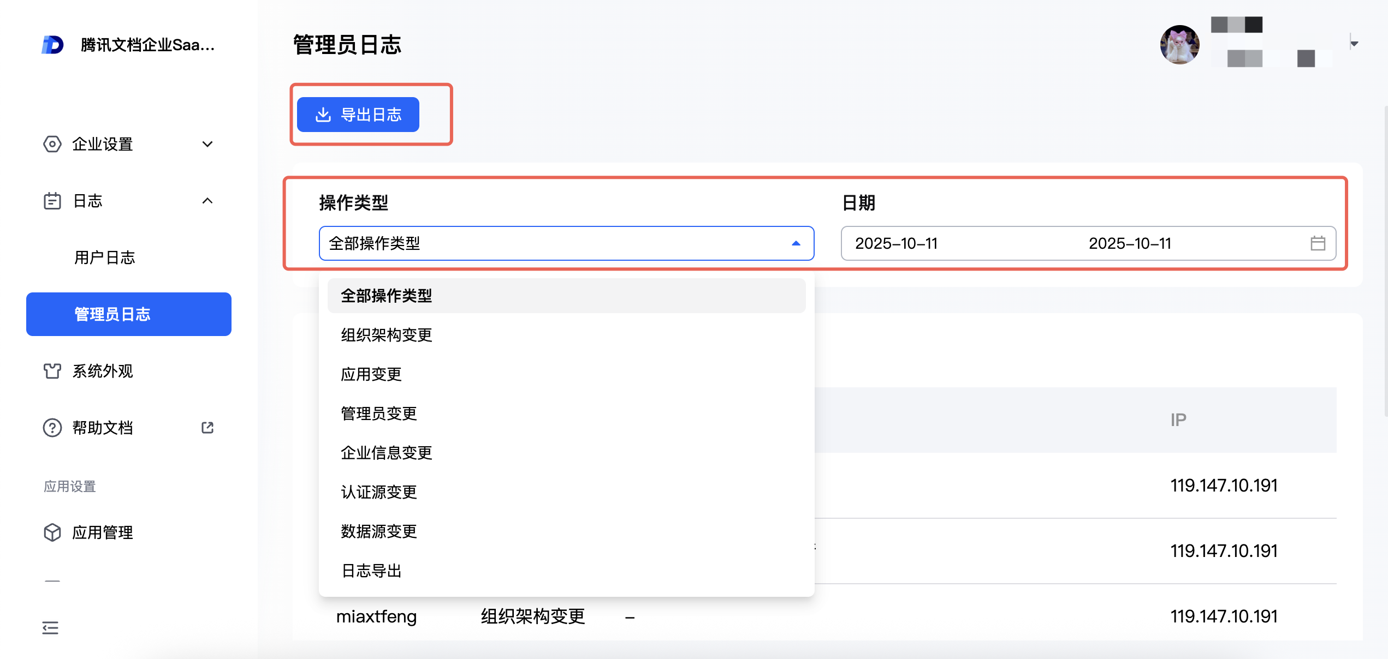The height and width of the screenshot is (659, 1388).
Task: Select 组织架构变更 from dropdown list
Action: 387,335
